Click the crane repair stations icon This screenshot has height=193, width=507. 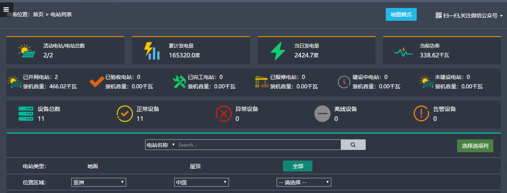click(x=262, y=82)
